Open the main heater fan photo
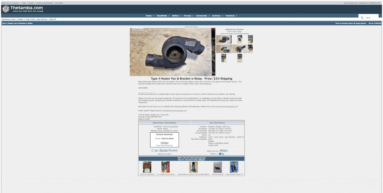 [x=173, y=52]
